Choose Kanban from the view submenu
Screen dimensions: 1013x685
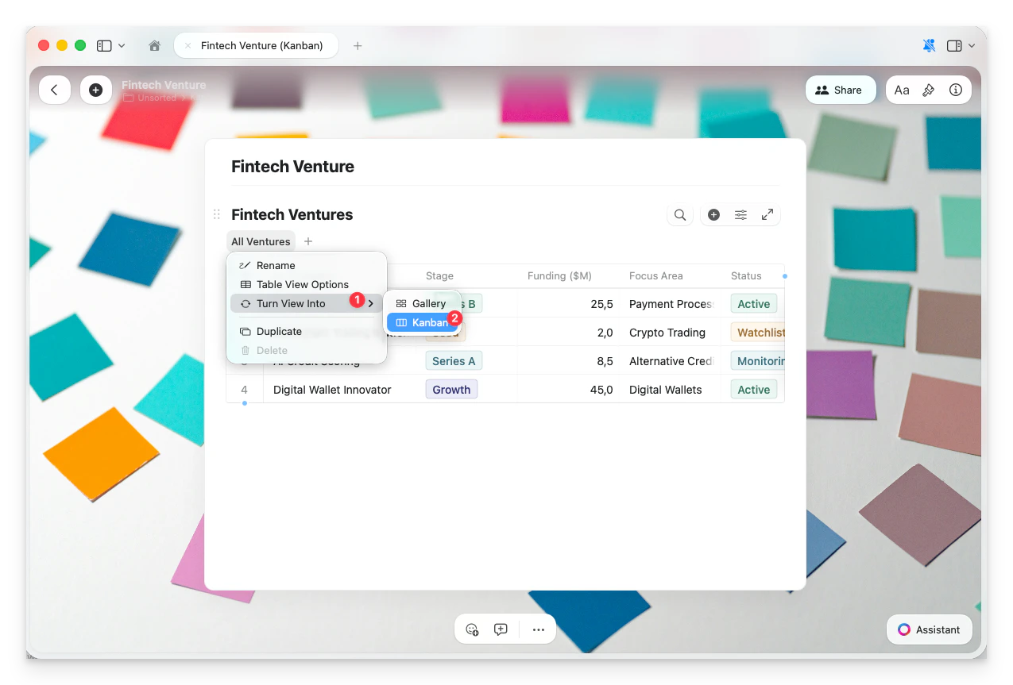point(428,322)
